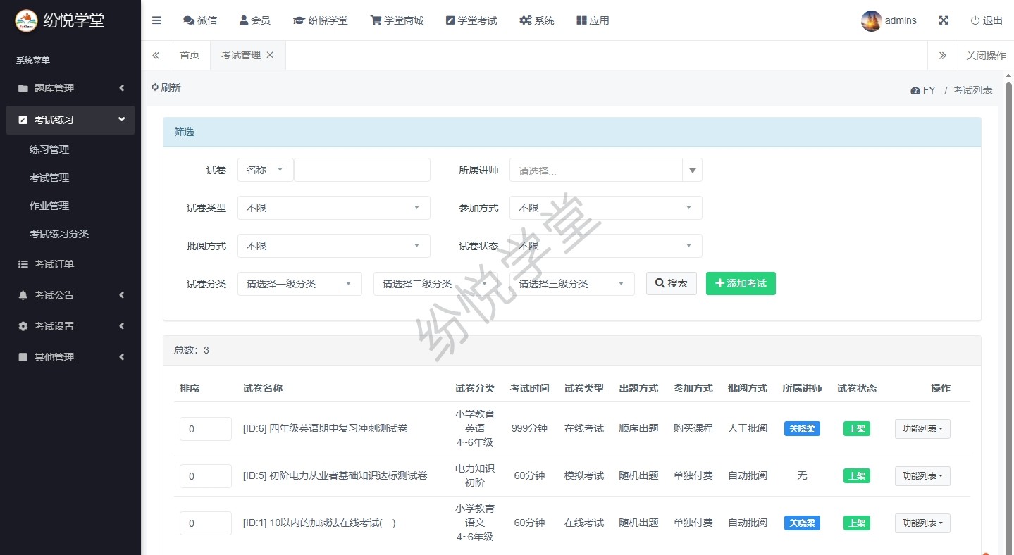This screenshot has height=555, width=1014.
Task: Click sort order field for exam ID:5
Action: tap(205, 476)
